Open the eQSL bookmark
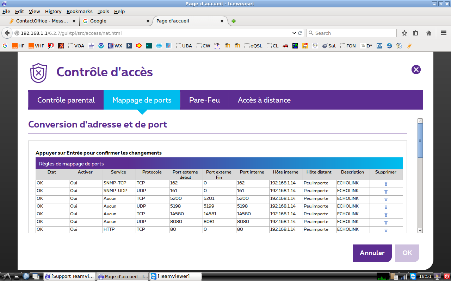 click(253, 46)
